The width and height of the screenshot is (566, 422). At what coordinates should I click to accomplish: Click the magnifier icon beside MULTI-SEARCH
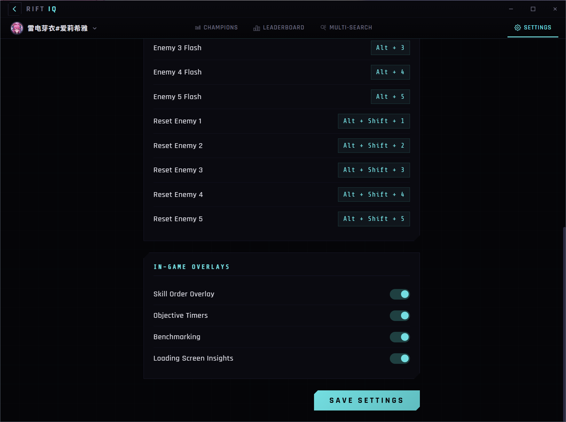coord(323,27)
